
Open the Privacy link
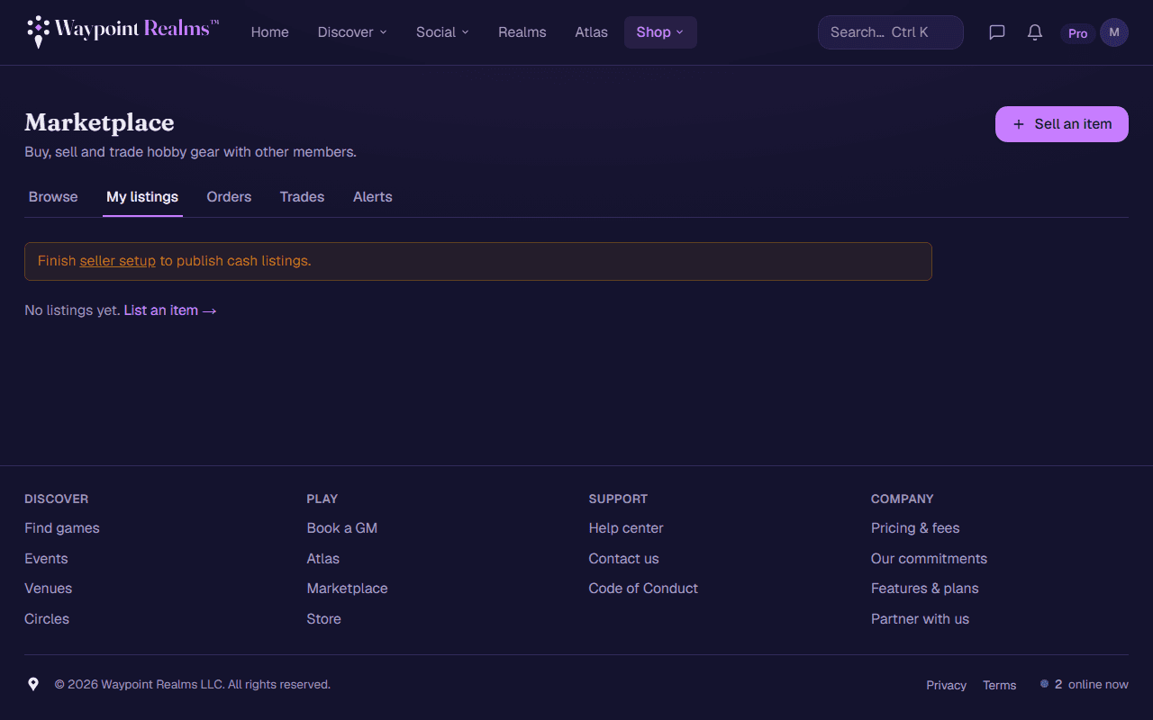(947, 685)
